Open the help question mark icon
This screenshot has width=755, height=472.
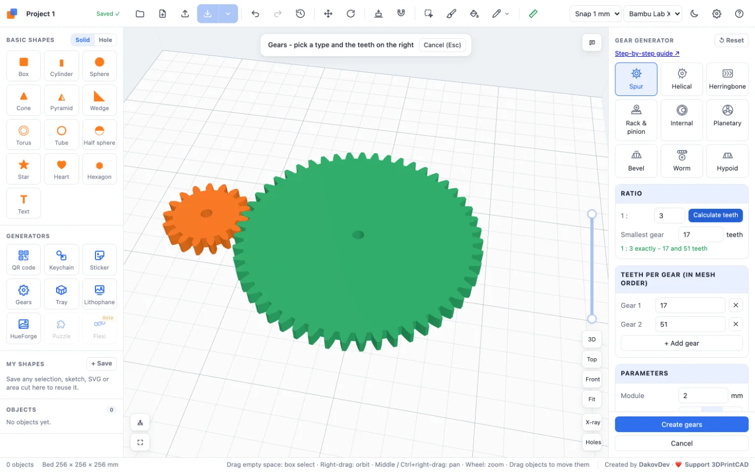coord(739,14)
